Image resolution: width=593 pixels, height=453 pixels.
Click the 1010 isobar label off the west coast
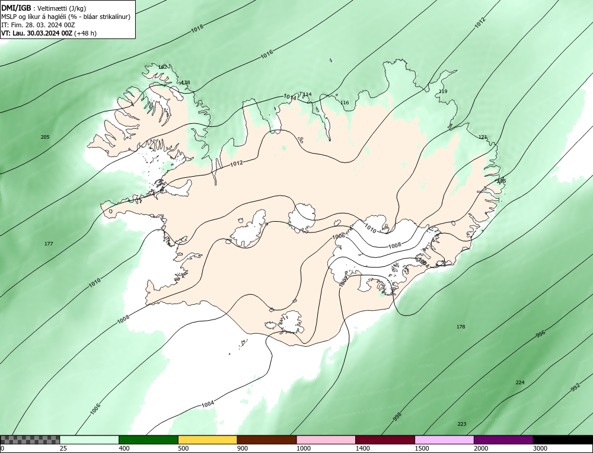point(94,282)
